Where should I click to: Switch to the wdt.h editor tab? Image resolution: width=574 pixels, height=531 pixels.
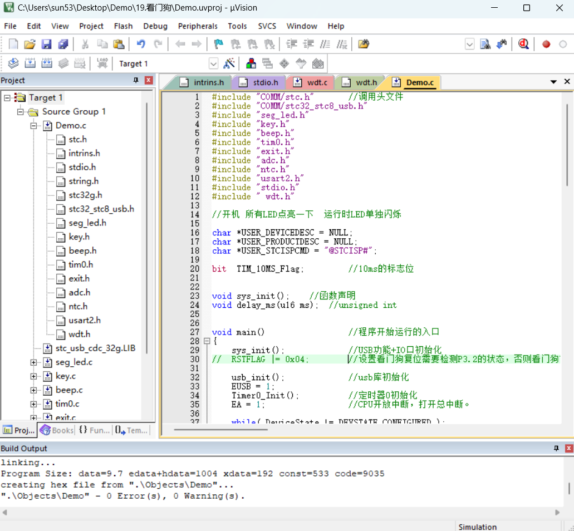coord(360,82)
